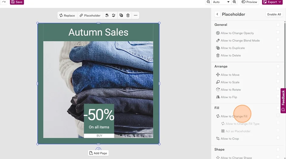The height and width of the screenshot is (159, 286).
Task: Click the trash icon beside Allow to Delete
Action: coord(218,55)
